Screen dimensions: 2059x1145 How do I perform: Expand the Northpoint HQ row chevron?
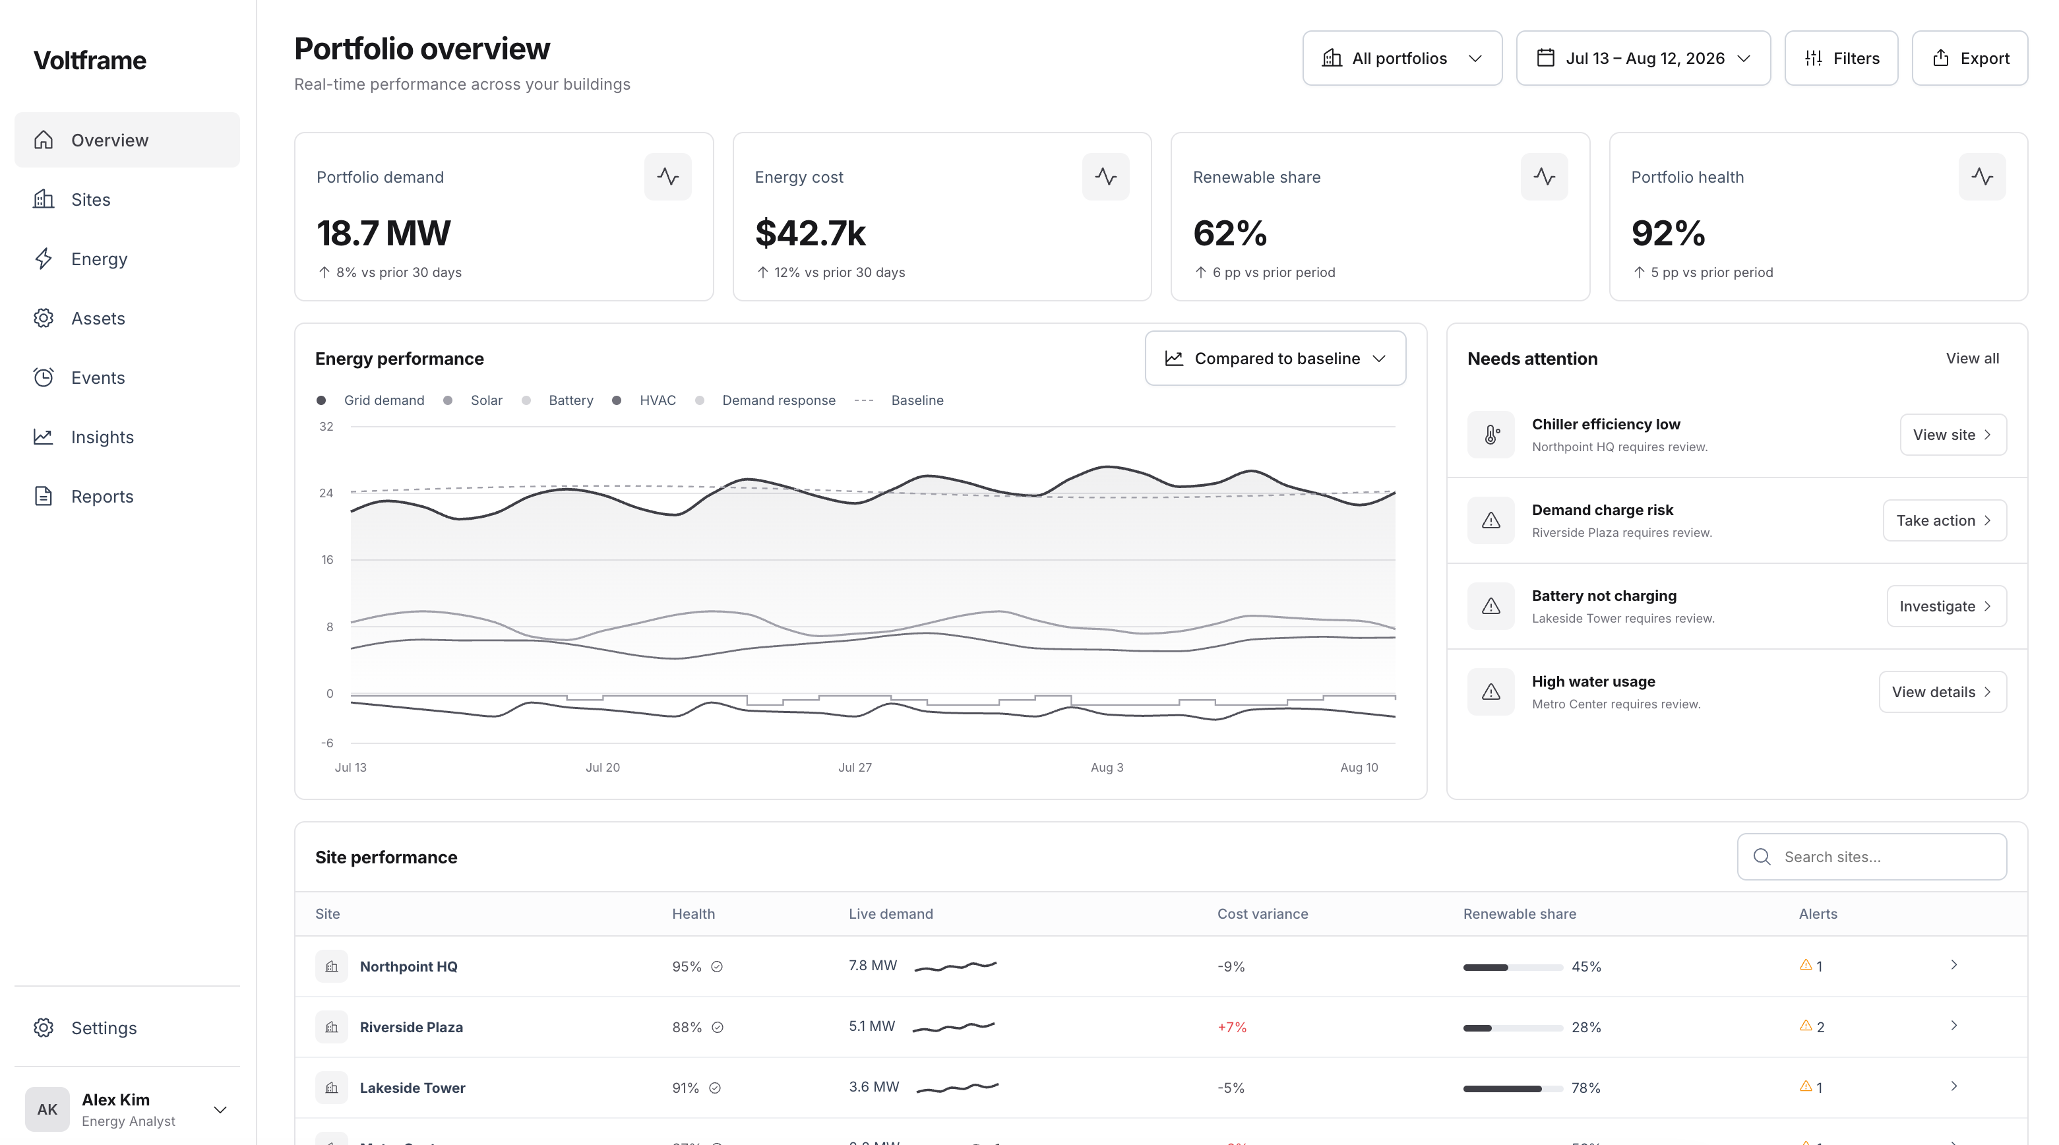click(x=1953, y=965)
